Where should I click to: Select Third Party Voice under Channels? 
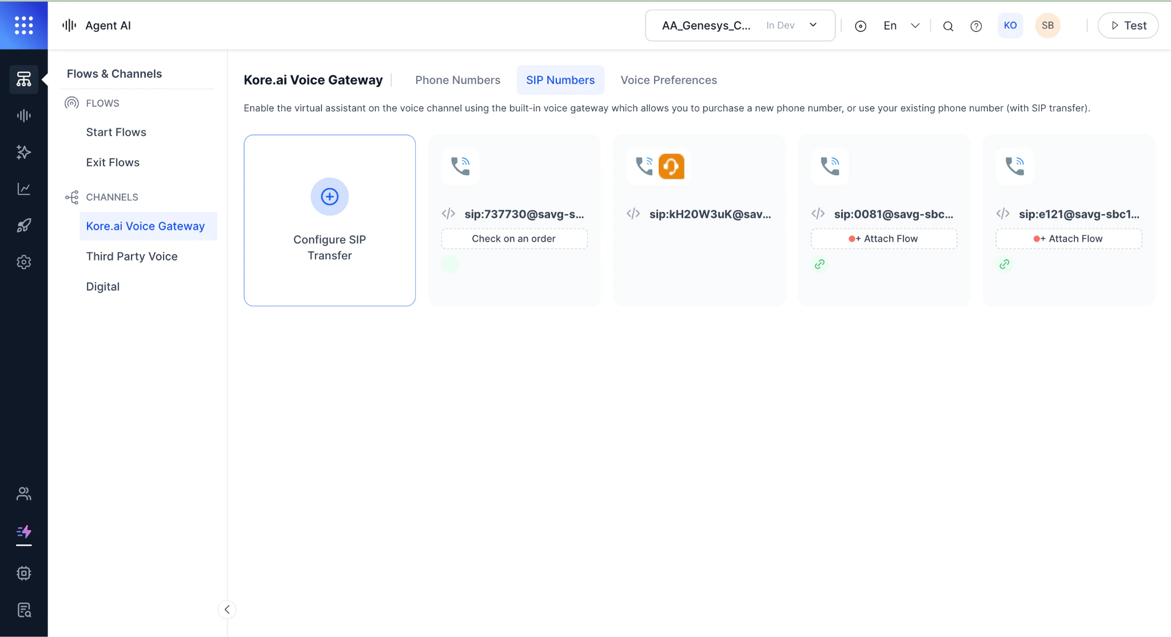pos(132,257)
